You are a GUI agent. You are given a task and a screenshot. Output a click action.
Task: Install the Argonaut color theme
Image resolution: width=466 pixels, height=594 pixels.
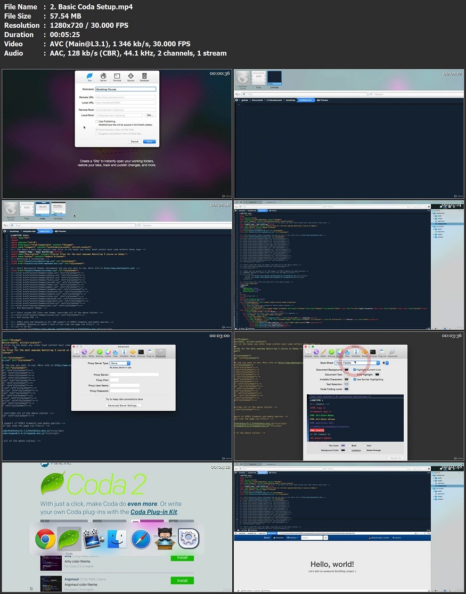(x=182, y=580)
